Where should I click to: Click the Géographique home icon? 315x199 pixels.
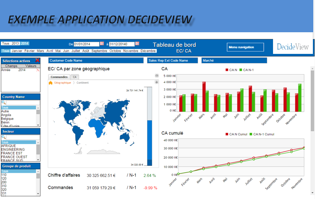51,83
